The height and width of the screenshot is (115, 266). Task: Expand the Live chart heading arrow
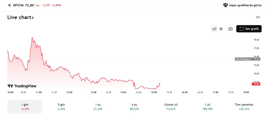(x=33, y=18)
